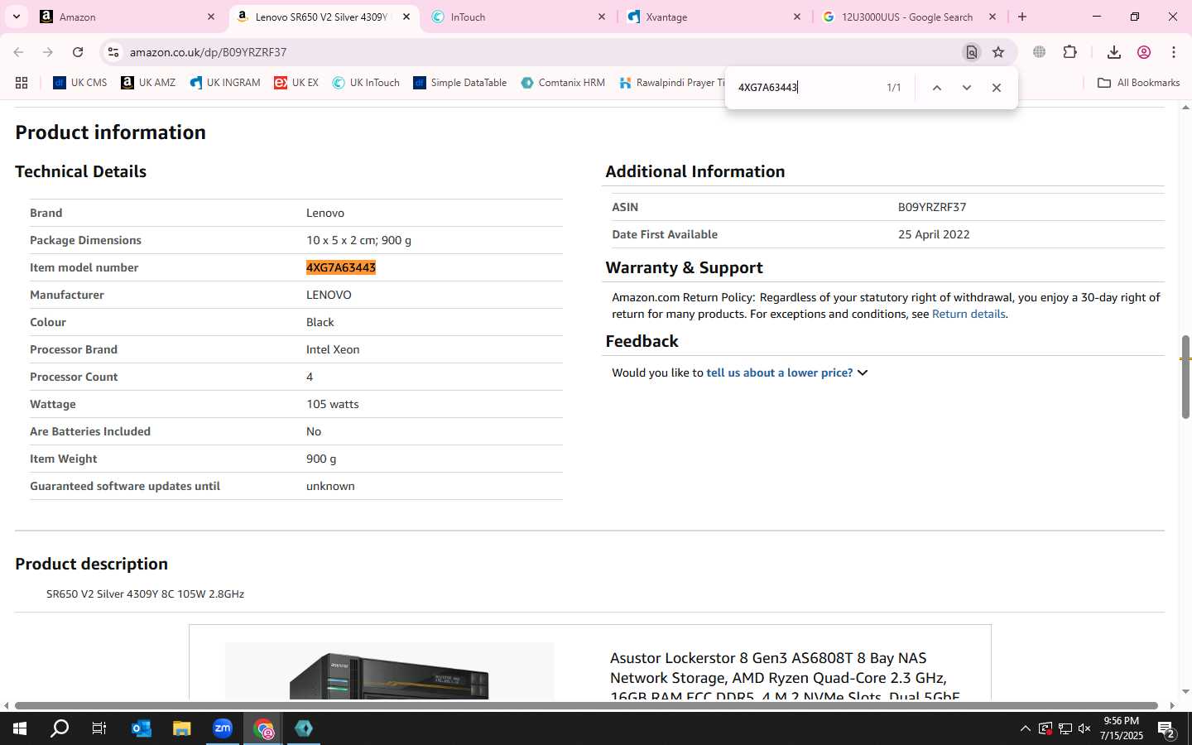The height and width of the screenshot is (745, 1192).
Task: Open the UK AMZ bookmark
Action: click(148, 83)
